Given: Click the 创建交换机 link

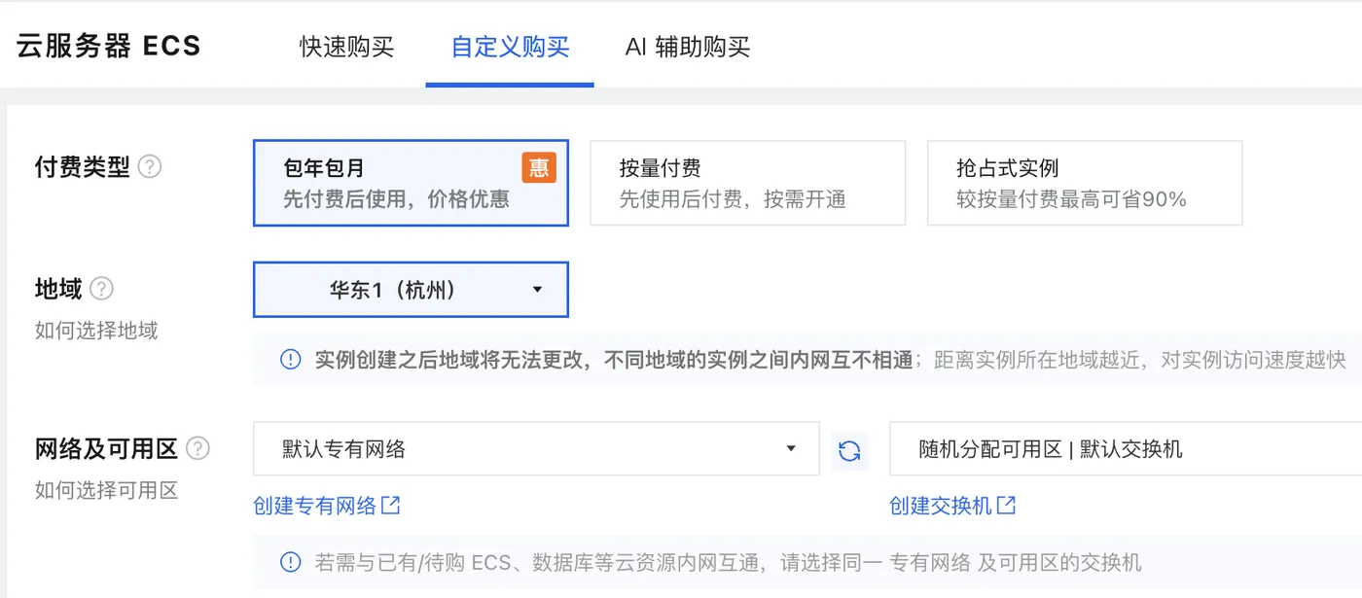Looking at the screenshot, I should [941, 506].
